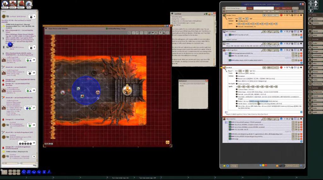Collapse the Player sidebar section

315,27
